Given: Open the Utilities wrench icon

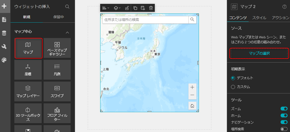Looking at the screenshot, I should 4,47.
